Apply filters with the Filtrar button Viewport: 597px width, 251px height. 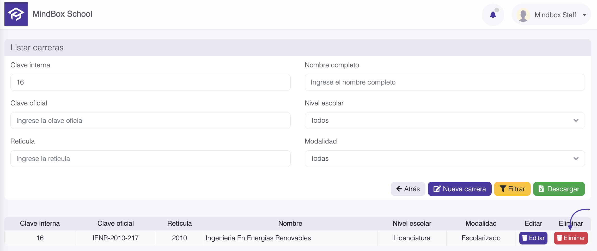click(512, 189)
